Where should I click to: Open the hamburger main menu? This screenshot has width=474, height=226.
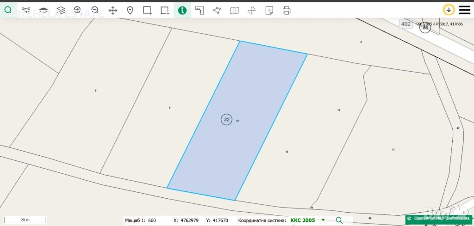coord(464,10)
